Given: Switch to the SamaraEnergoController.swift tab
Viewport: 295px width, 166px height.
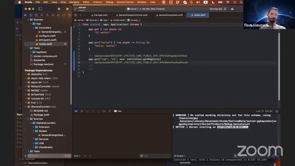Looking at the screenshot, I should click(132, 15).
